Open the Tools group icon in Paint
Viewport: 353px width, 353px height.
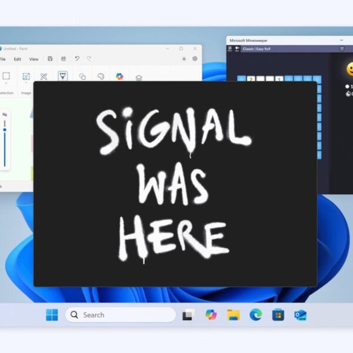coord(44,76)
